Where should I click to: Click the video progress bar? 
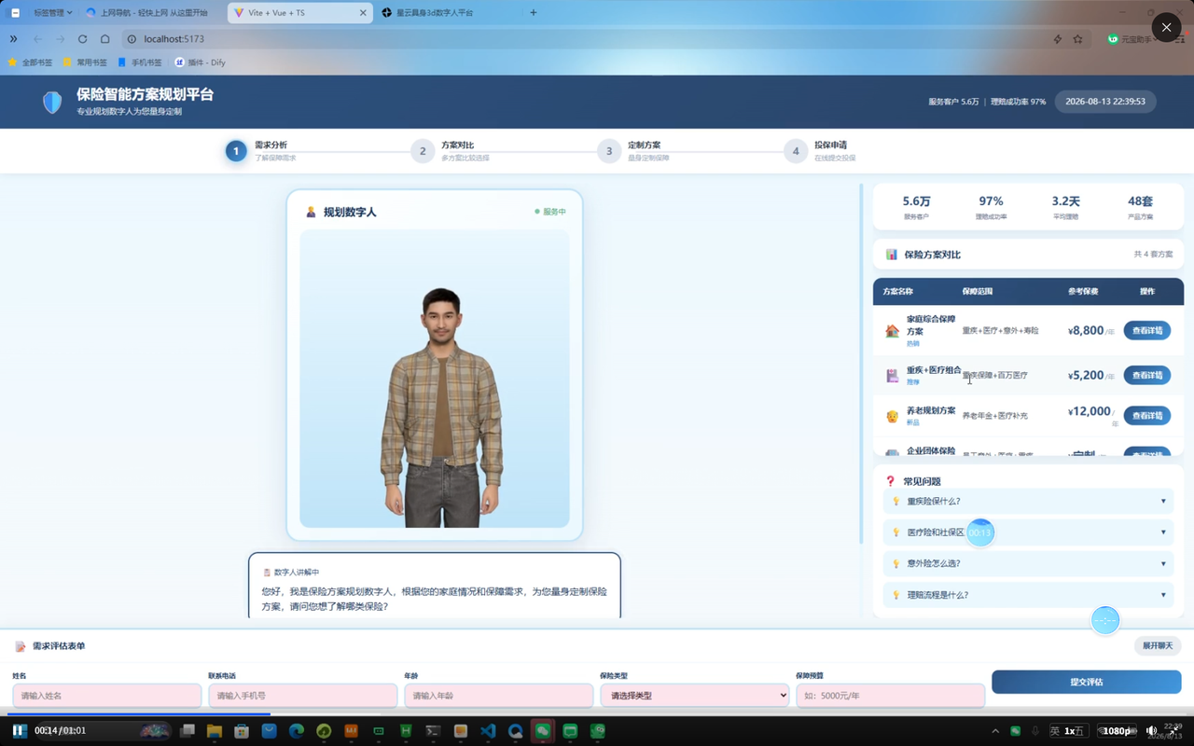click(597, 715)
